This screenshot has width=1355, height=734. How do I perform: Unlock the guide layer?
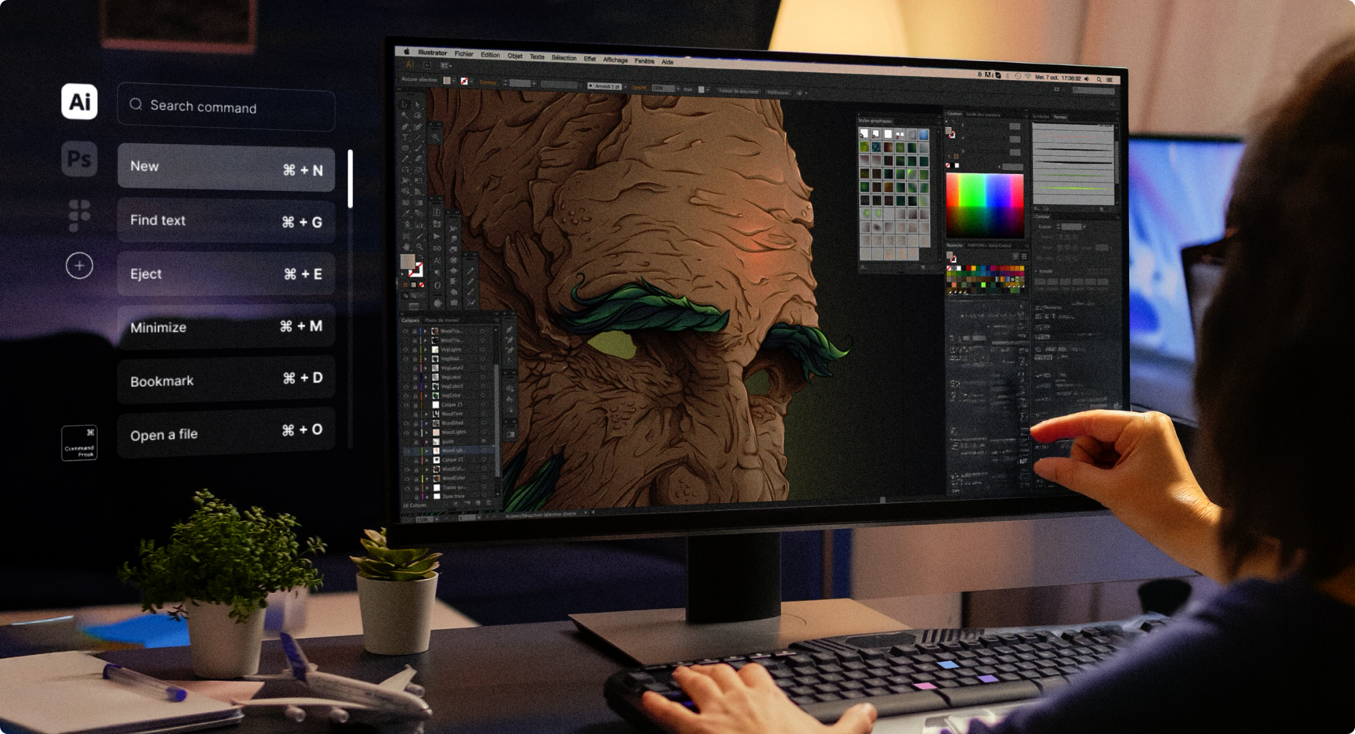pos(415,441)
